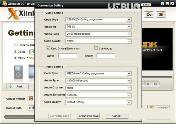Click the stop playback button under preview

tap(148, 84)
